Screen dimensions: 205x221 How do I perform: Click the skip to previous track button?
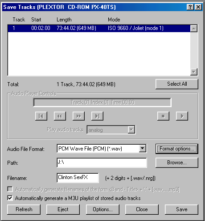pyautogui.click(x=41, y=116)
